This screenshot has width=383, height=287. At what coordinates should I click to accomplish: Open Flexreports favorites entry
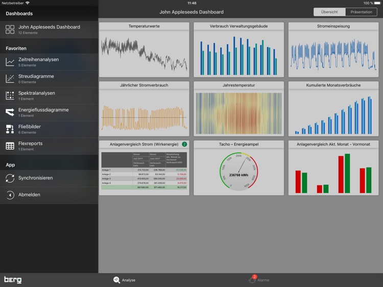point(49,146)
